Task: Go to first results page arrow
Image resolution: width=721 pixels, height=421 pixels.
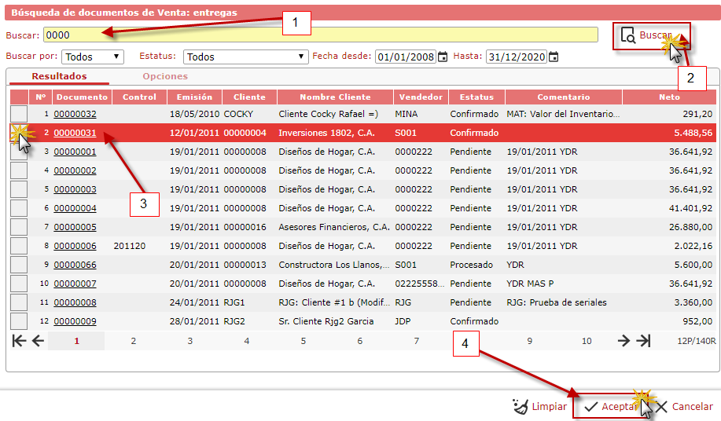Action: click(x=19, y=340)
